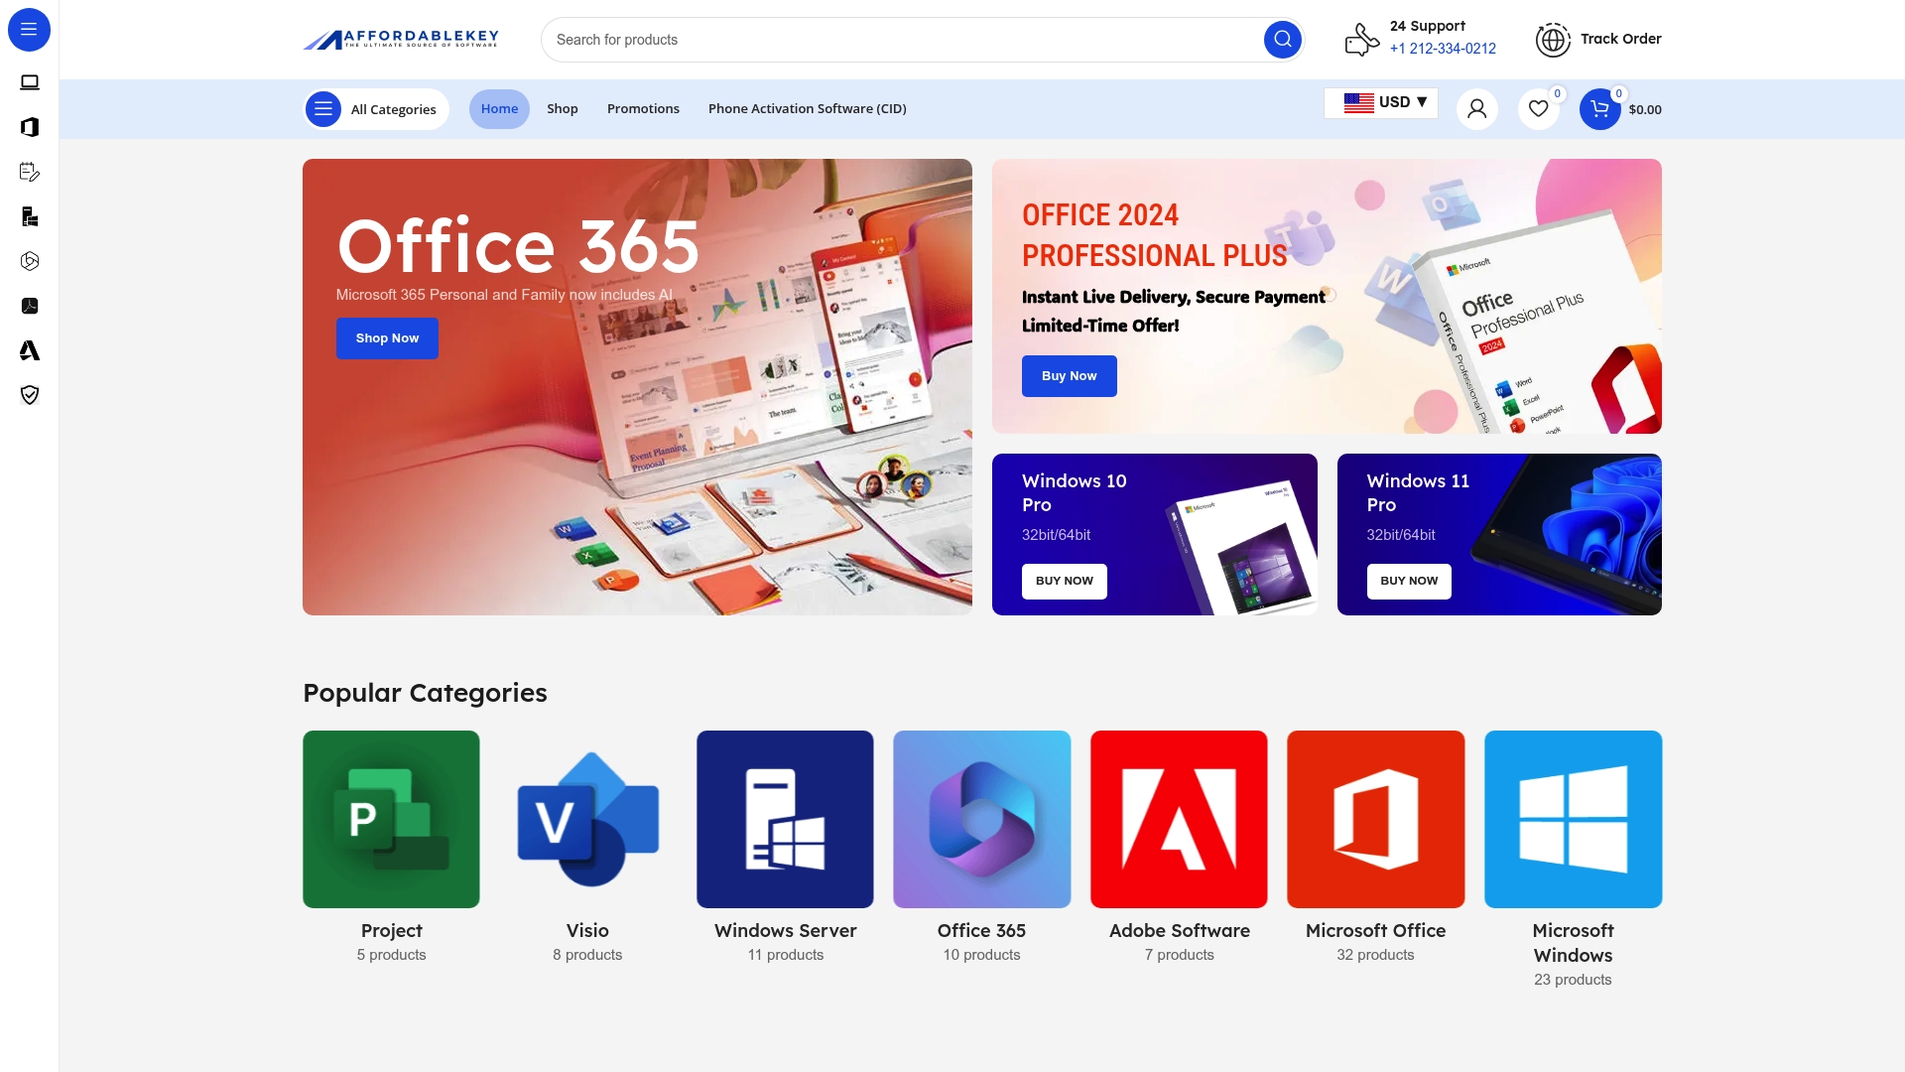Click the "5 products" count under Project
The height and width of the screenshot is (1072, 1905).
[x=391, y=955]
